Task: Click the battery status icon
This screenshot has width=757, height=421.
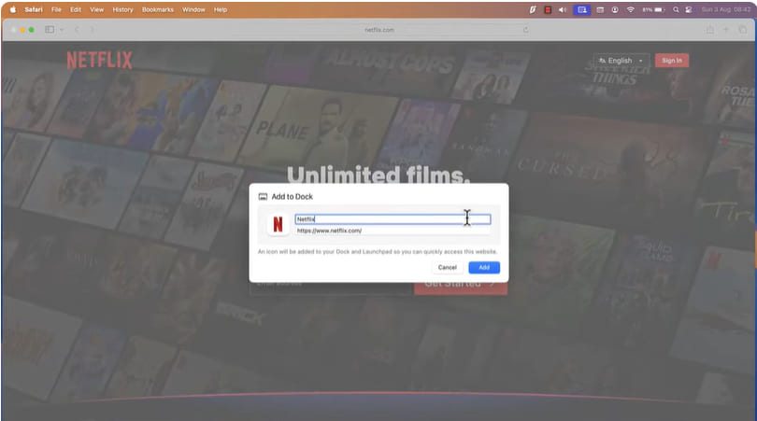Action: tap(654, 9)
